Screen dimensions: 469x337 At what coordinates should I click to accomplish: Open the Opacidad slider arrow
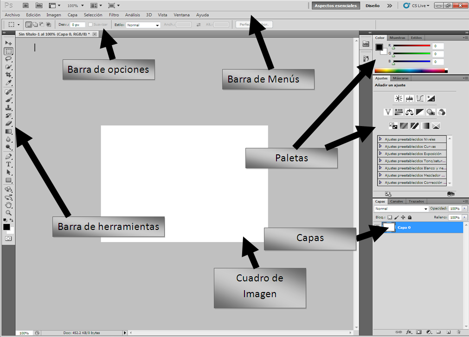pos(464,209)
